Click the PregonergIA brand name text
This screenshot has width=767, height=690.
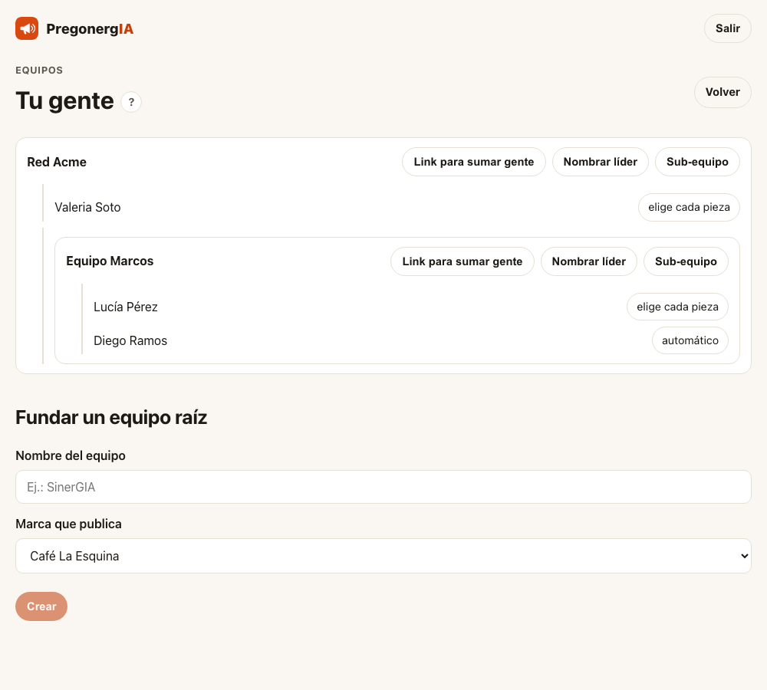90,29
